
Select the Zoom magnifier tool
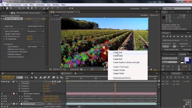pos(11,8)
